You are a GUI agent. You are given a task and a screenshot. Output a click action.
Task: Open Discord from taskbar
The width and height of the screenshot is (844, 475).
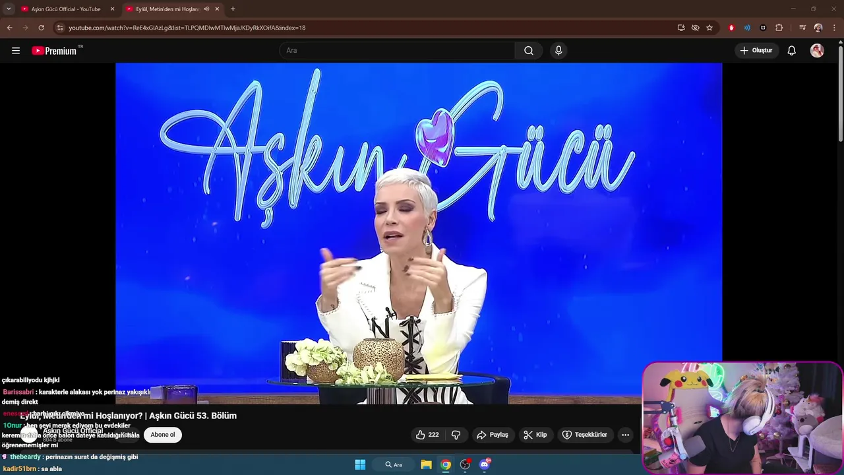(485, 464)
